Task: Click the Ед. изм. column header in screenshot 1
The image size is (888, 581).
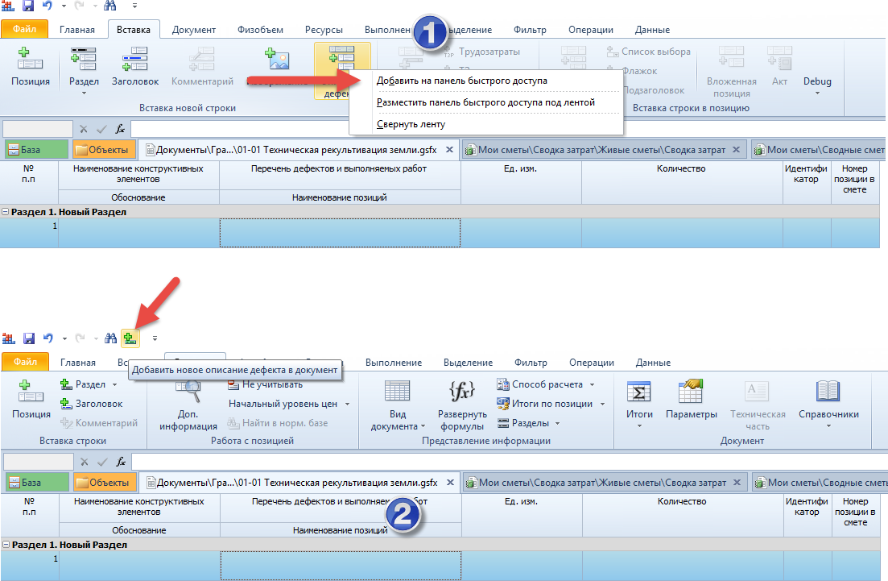Action: click(x=521, y=182)
